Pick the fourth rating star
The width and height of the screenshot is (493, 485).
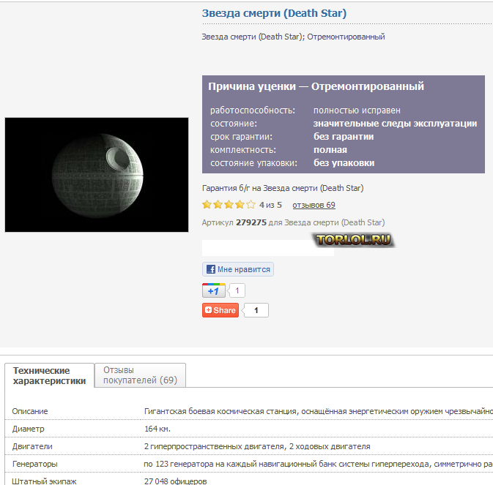(x=240, y=205)
